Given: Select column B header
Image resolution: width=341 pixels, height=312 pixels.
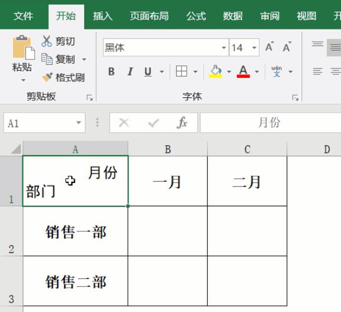Looking at the screenshot, I should (x=168, y=149).
